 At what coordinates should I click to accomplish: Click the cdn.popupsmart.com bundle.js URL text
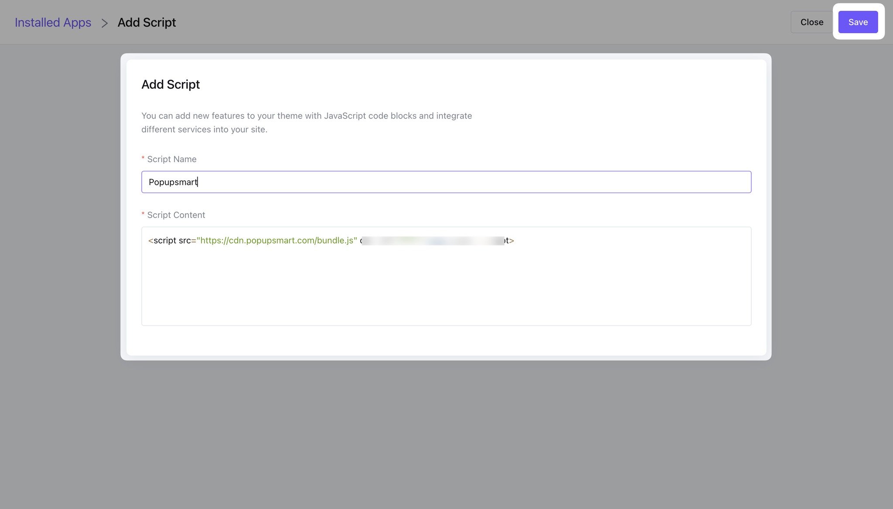pyautogui.click(x=276, y=240)
